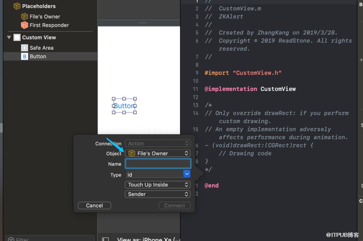The width and height of the screenshot is (363, 241).
Task: Click the '#import "CustomView.h"' code line
Action: coord(243,73)
